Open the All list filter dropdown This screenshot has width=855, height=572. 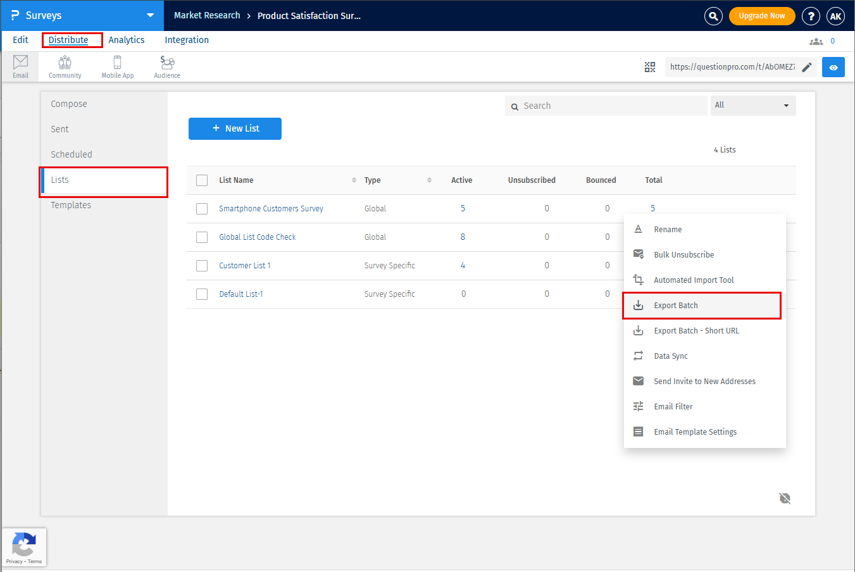[x=752, y=106]
